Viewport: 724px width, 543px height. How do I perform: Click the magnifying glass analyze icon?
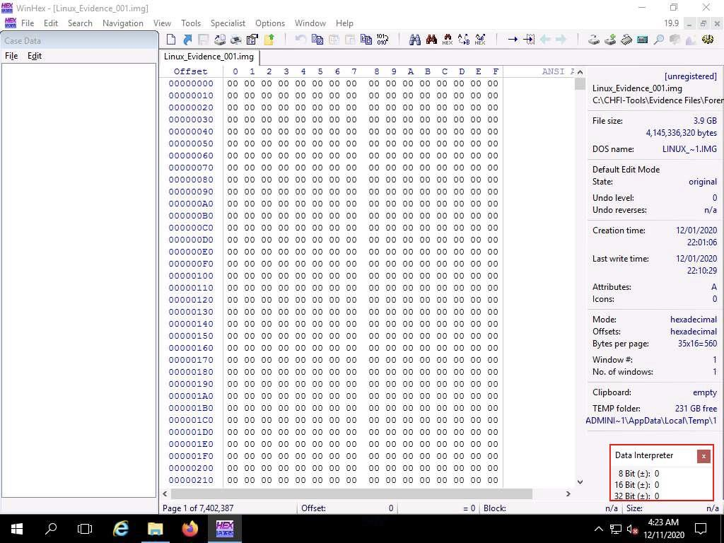(659, 40)
